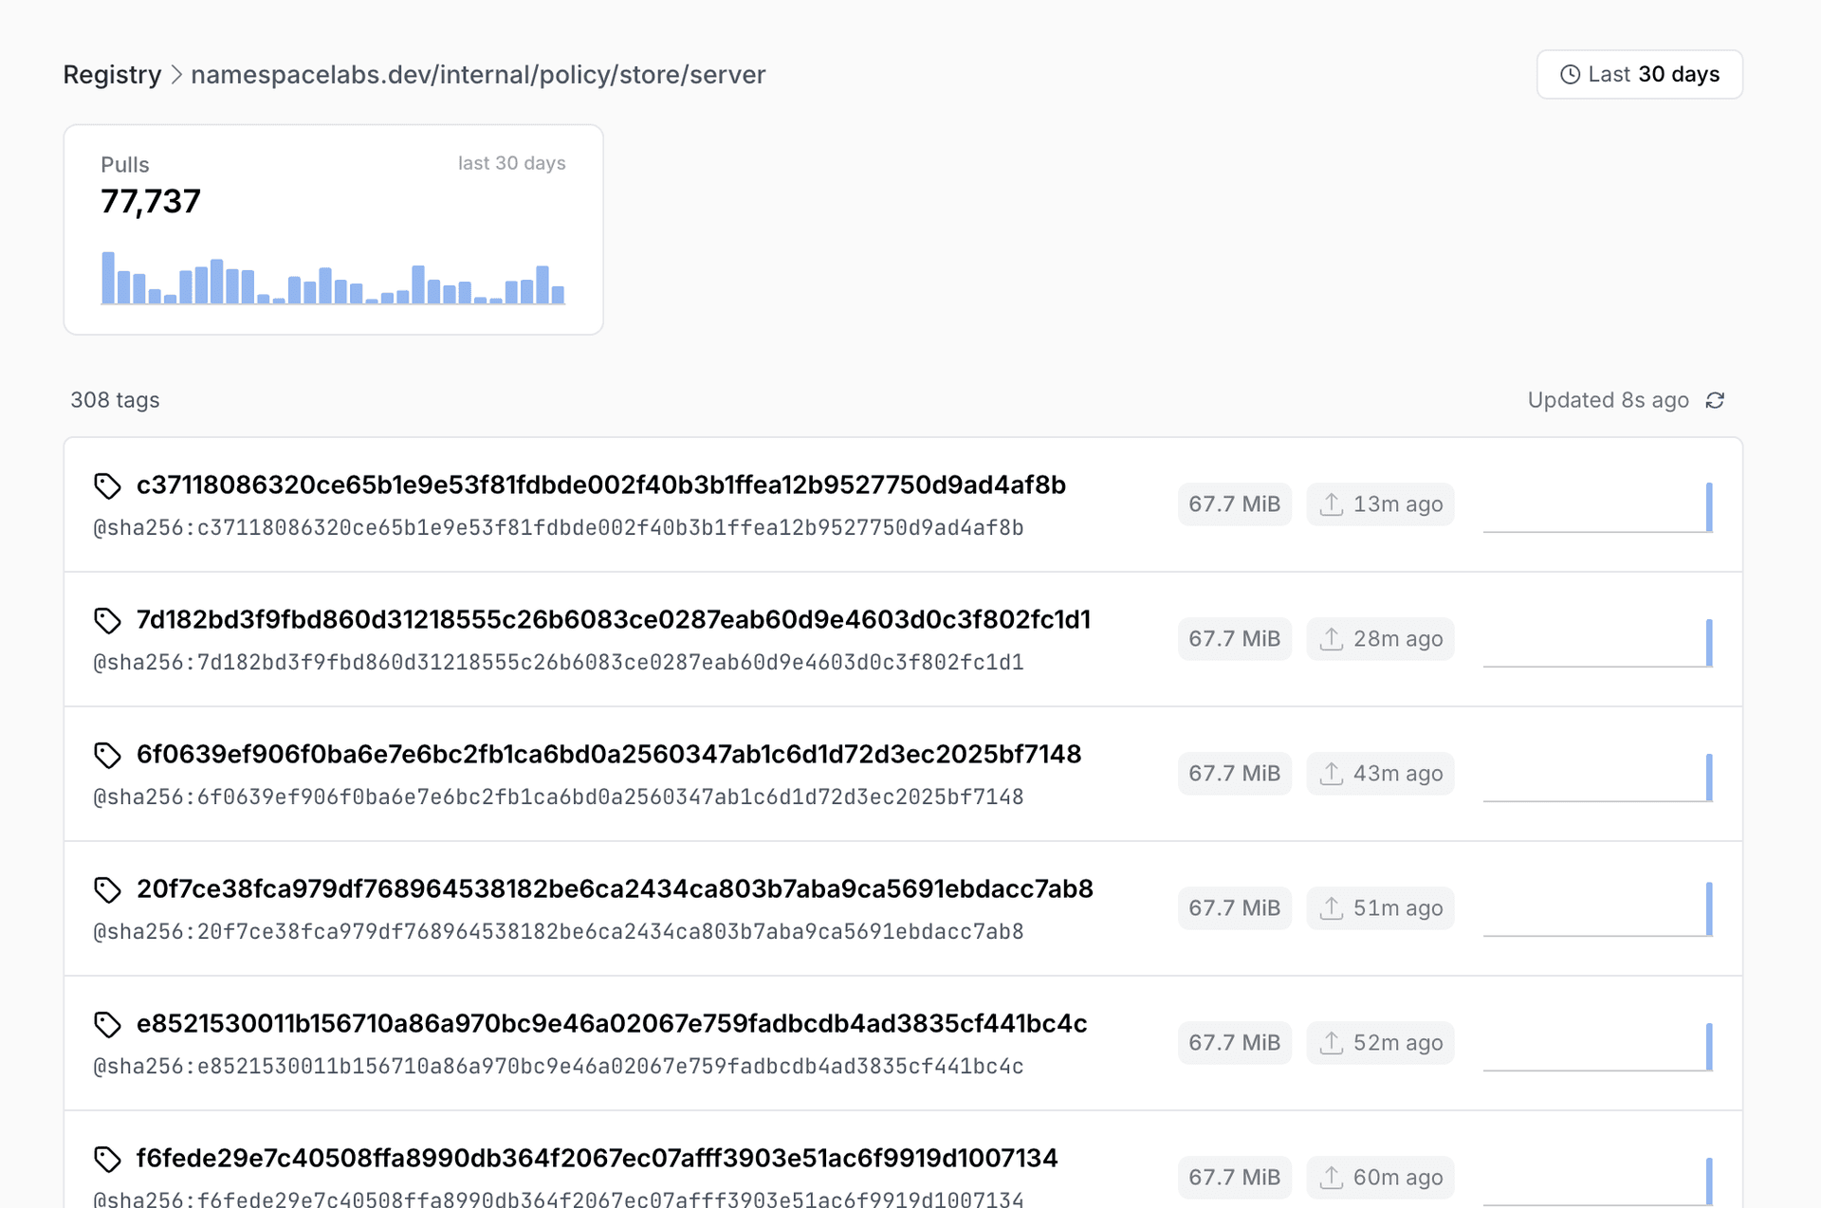Open namespacelabs.dev/internal/policy/store/server breadcrumb
This screenshot has width=1821, height=1208.
click(478, 74)
